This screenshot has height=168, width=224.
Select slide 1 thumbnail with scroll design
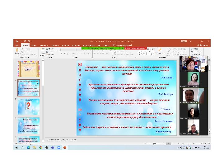[29, 69]
